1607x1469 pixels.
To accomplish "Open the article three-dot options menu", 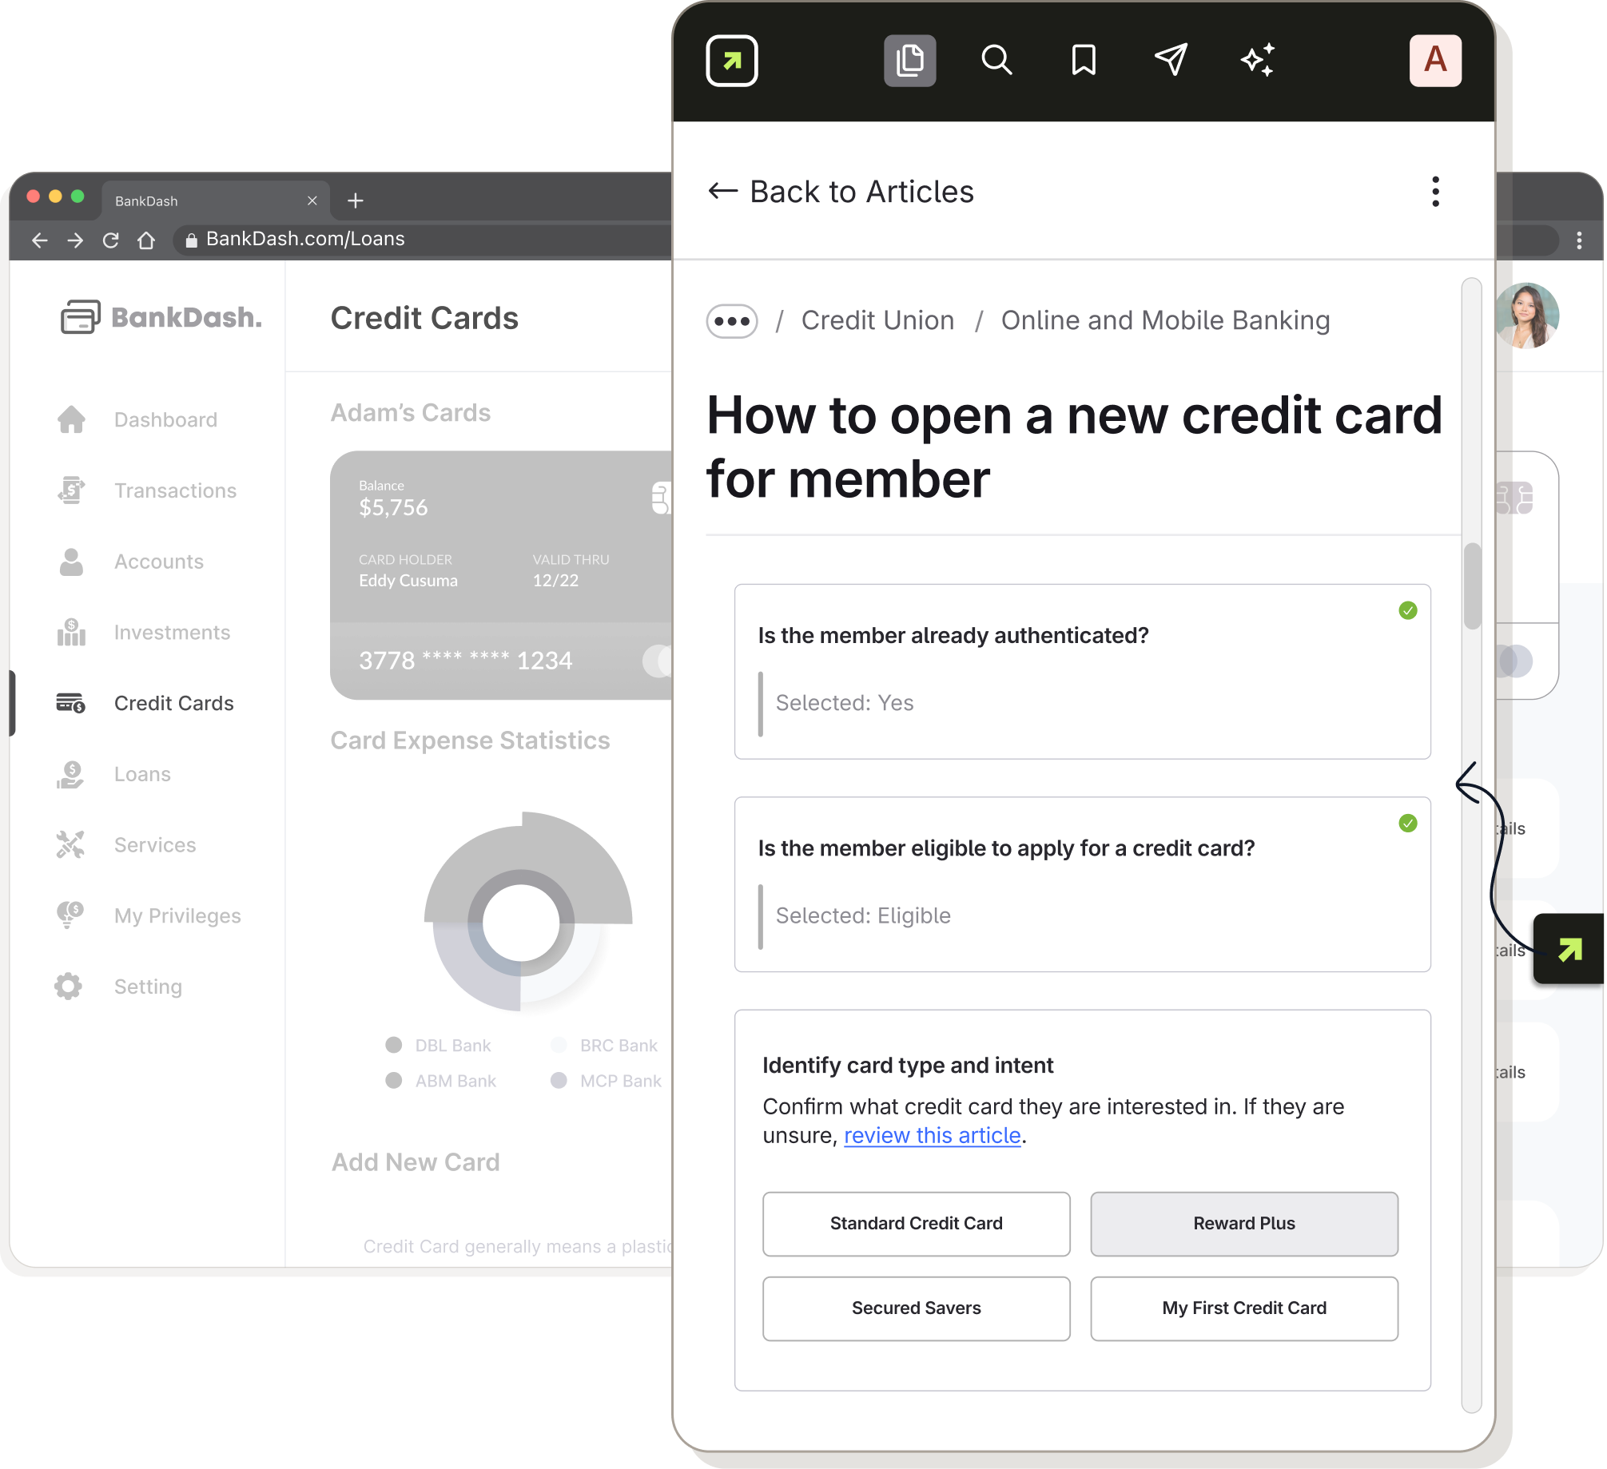I will coord(1435,192).
